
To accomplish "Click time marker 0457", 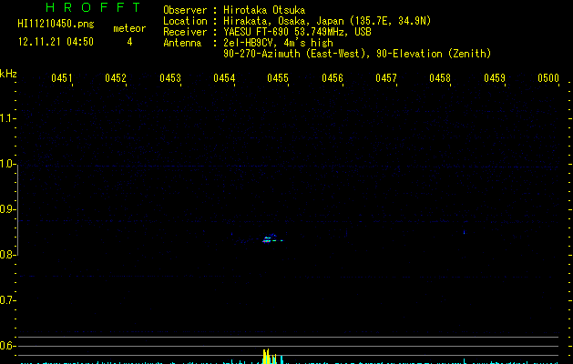I will pyautogui.click(x=386, y=78).
